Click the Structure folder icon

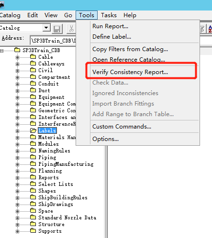click(x=33, y=224)
